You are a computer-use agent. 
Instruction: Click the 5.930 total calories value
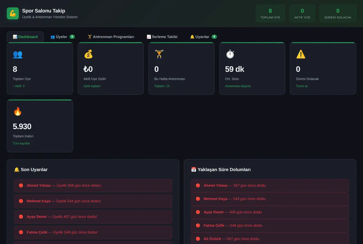pos(22,127)
